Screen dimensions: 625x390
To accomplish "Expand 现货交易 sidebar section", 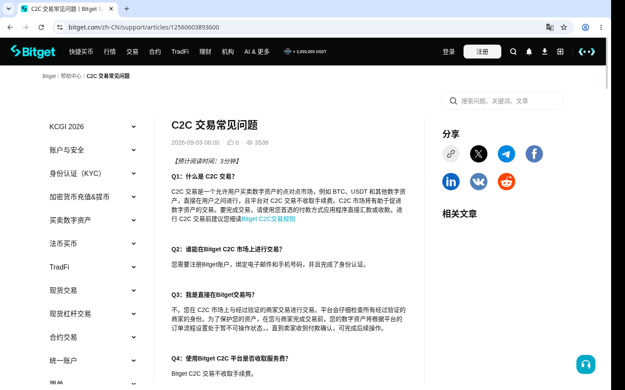I will point(93,290).
